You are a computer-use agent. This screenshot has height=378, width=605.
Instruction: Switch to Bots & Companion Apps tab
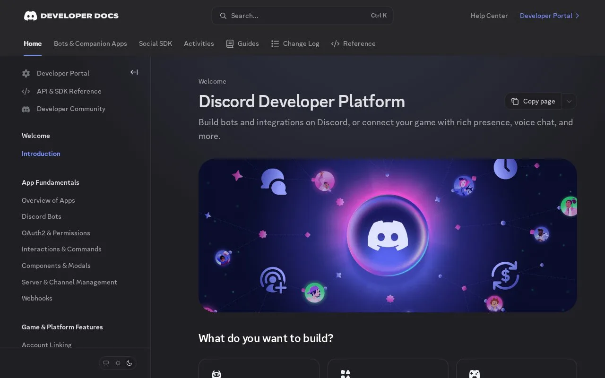tap(90, 43)
